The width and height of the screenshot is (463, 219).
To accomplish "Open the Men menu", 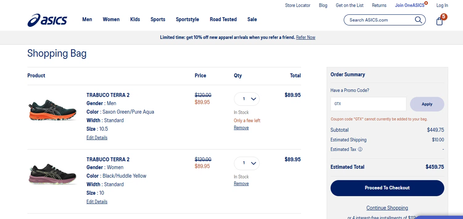I will (x=87, y=19).
